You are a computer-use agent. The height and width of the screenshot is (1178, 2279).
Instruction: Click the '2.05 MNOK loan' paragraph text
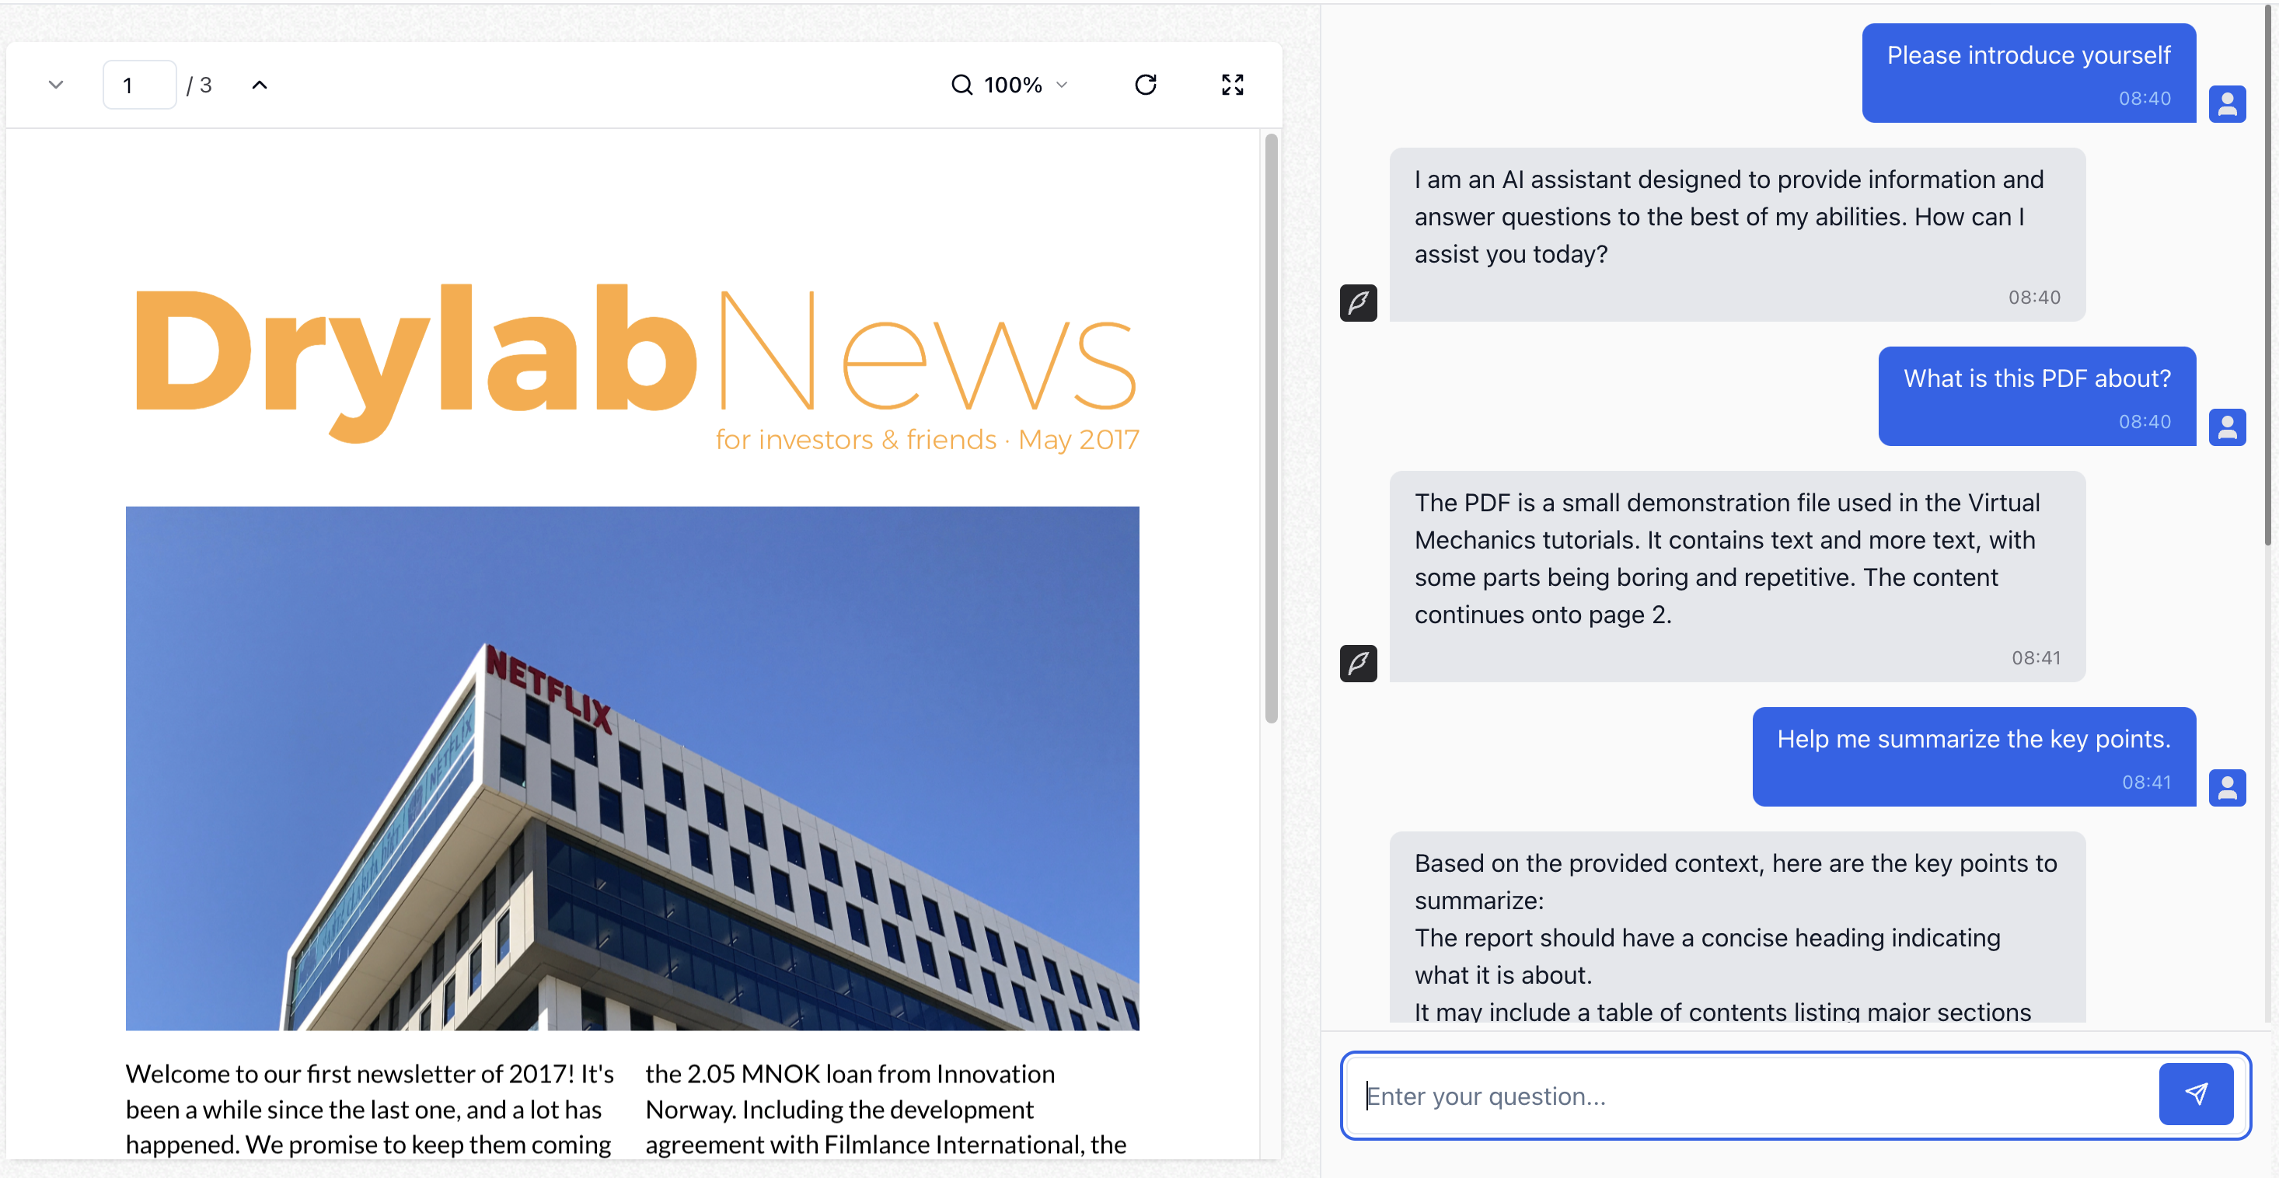point(885,1109)
